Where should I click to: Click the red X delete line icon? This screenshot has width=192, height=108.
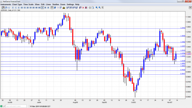tap(83, 7)
